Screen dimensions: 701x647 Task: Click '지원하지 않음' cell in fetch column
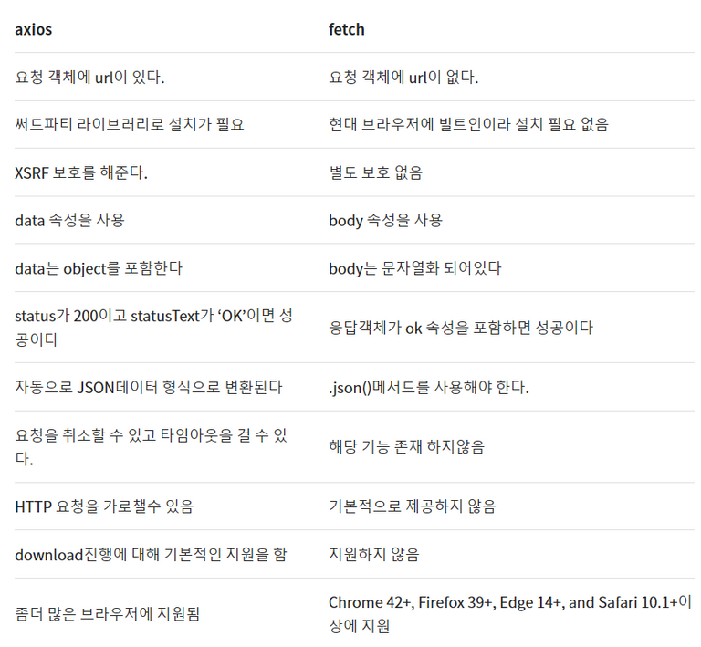pos(374,555)
